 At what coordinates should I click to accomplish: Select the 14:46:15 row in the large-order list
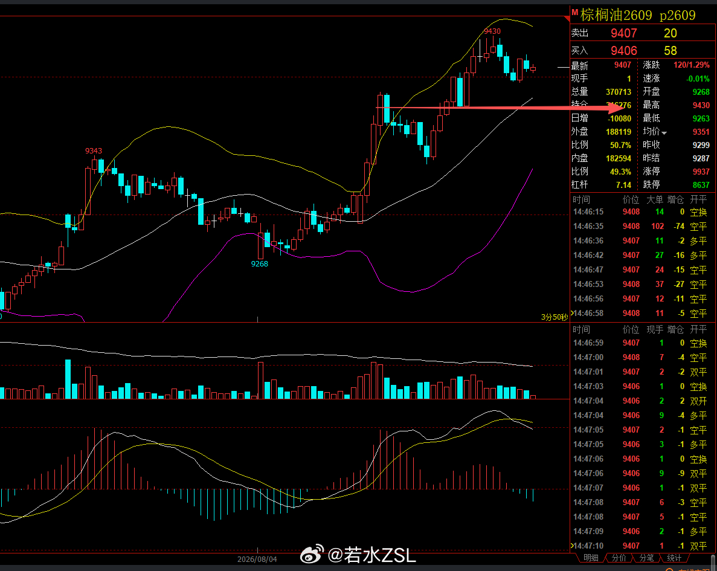(x=640, y=212)
